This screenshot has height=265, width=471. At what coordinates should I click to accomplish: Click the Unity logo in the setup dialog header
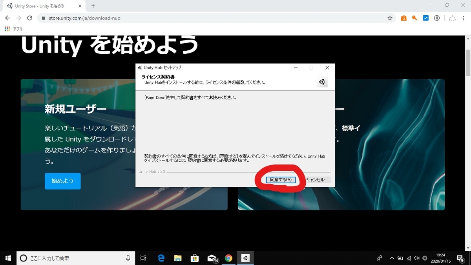[322, 82]
